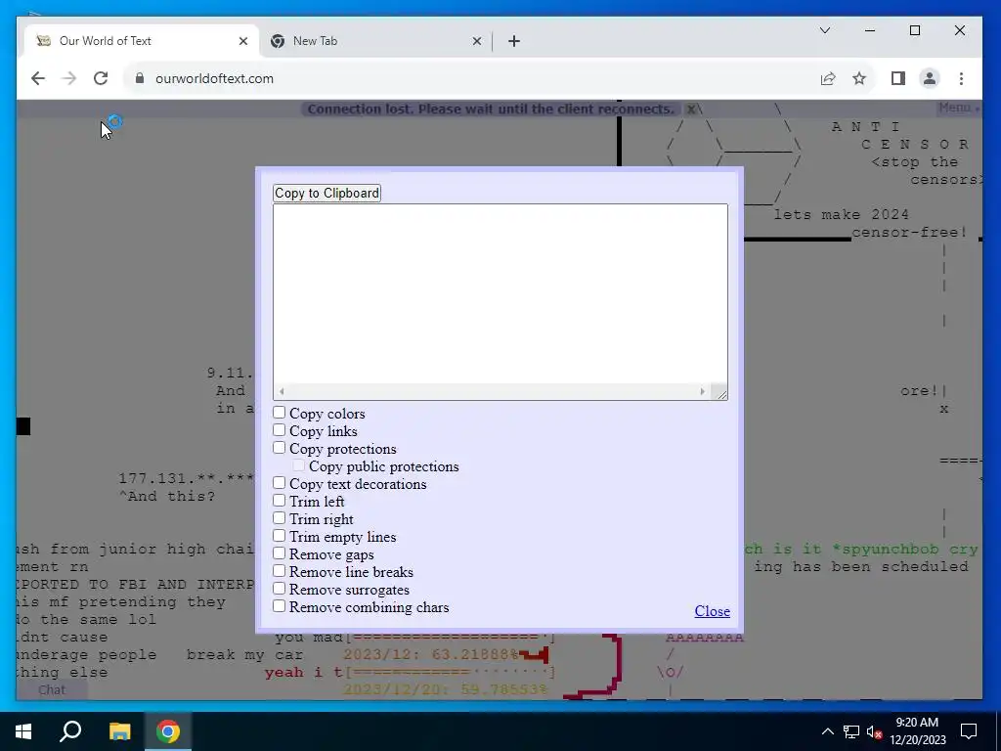Show hidden system tray icons
The height and width of the screenshot is (751, 1001).
click(827, 731)
